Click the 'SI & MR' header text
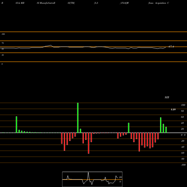Viewport: 187px width, 187px height. coord(20,3)
